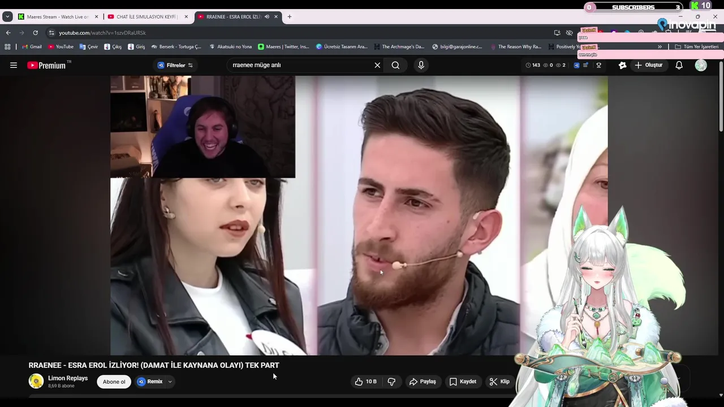This screenshot has height=407, width=724.
Task: Click the Oluştur create button
Action: [648, 65]
